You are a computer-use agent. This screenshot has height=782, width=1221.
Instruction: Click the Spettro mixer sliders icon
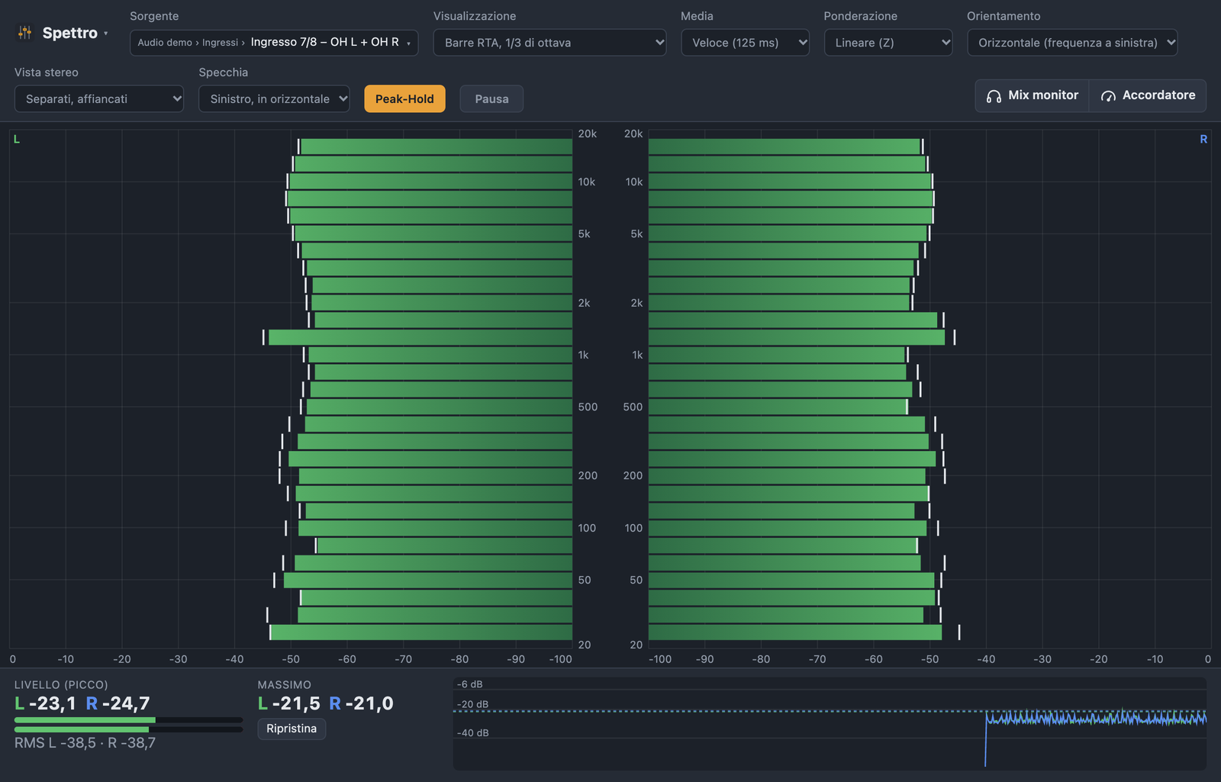click(25, 32)
